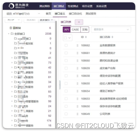Click drag handle icon for row 108650
Viewport: 139px width, 132px height.
coord(77,106)
